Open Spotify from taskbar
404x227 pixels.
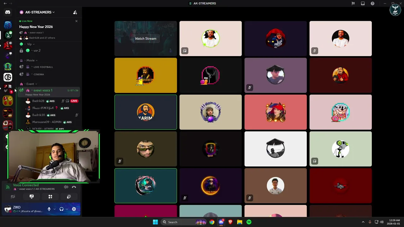tap(249, 222)
